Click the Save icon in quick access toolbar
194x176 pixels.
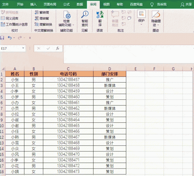coord(2,38)
